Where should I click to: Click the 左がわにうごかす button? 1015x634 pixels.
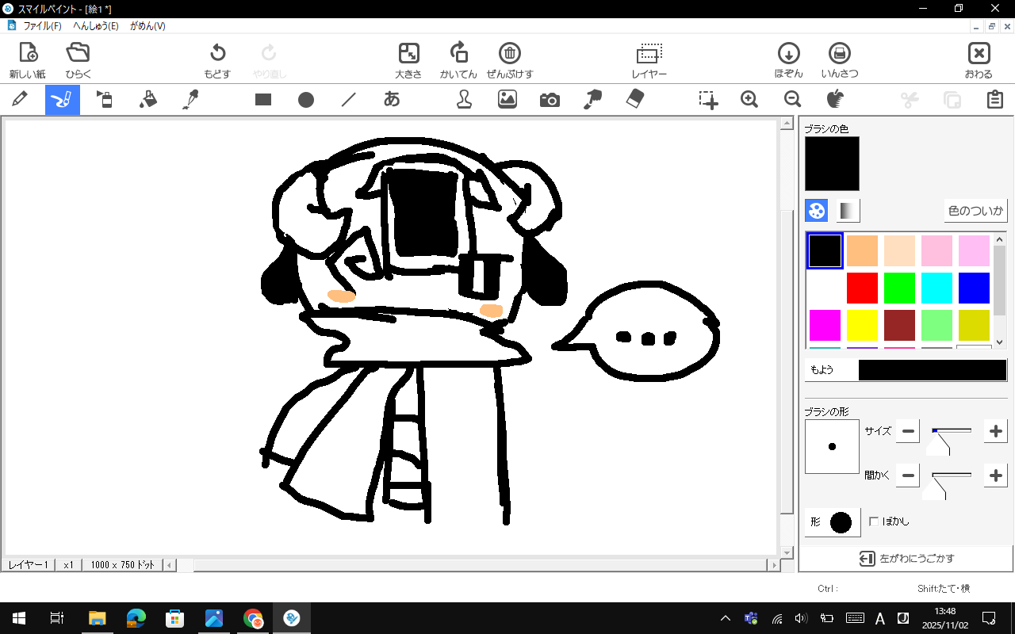click(906, 559)
